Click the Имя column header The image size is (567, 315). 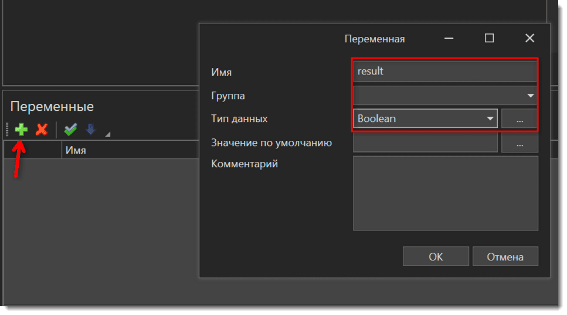[x=76, y=150]
